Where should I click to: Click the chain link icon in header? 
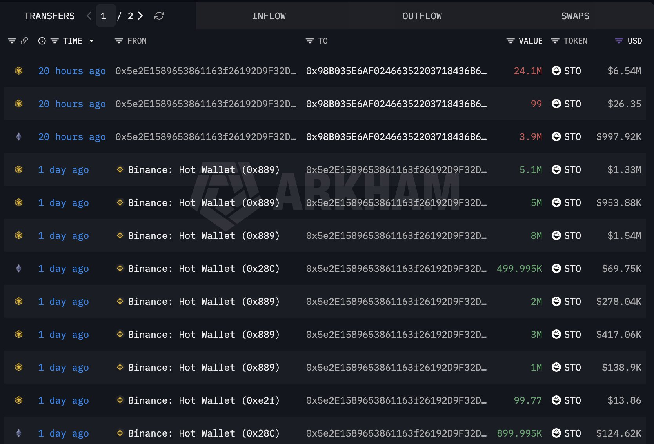pos(24,41)
